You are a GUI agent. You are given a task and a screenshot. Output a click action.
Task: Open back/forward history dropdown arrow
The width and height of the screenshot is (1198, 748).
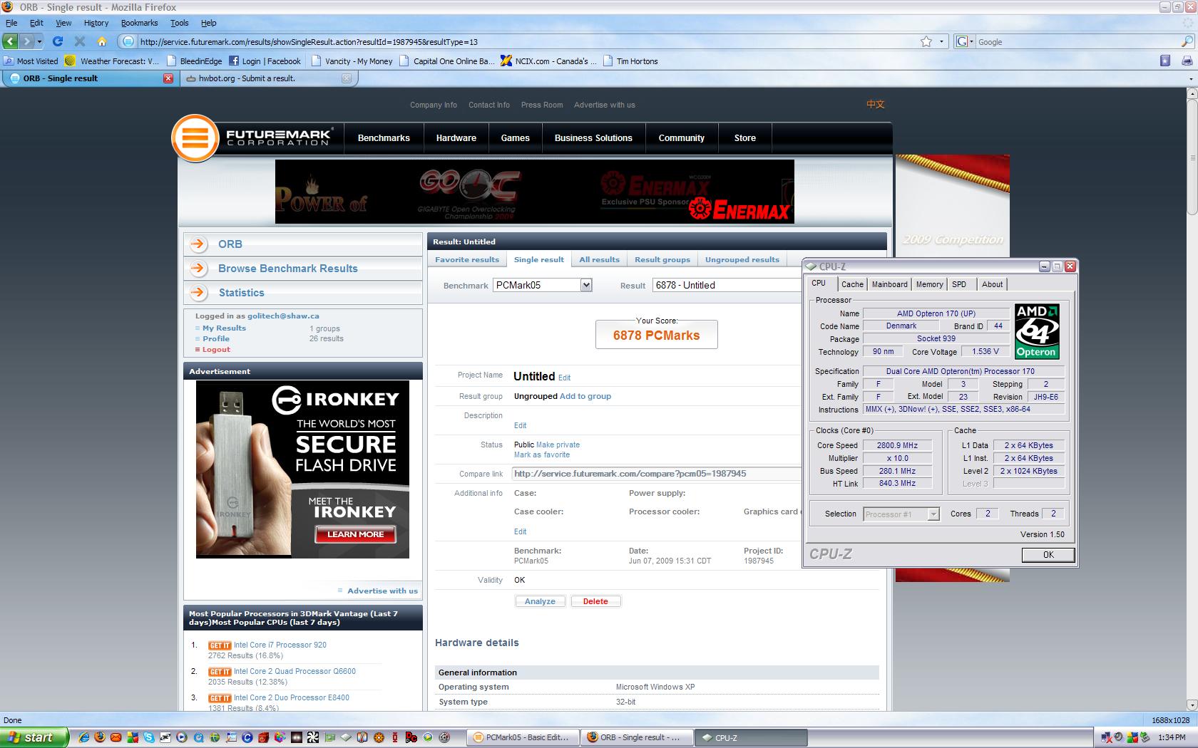click(41, 41)
